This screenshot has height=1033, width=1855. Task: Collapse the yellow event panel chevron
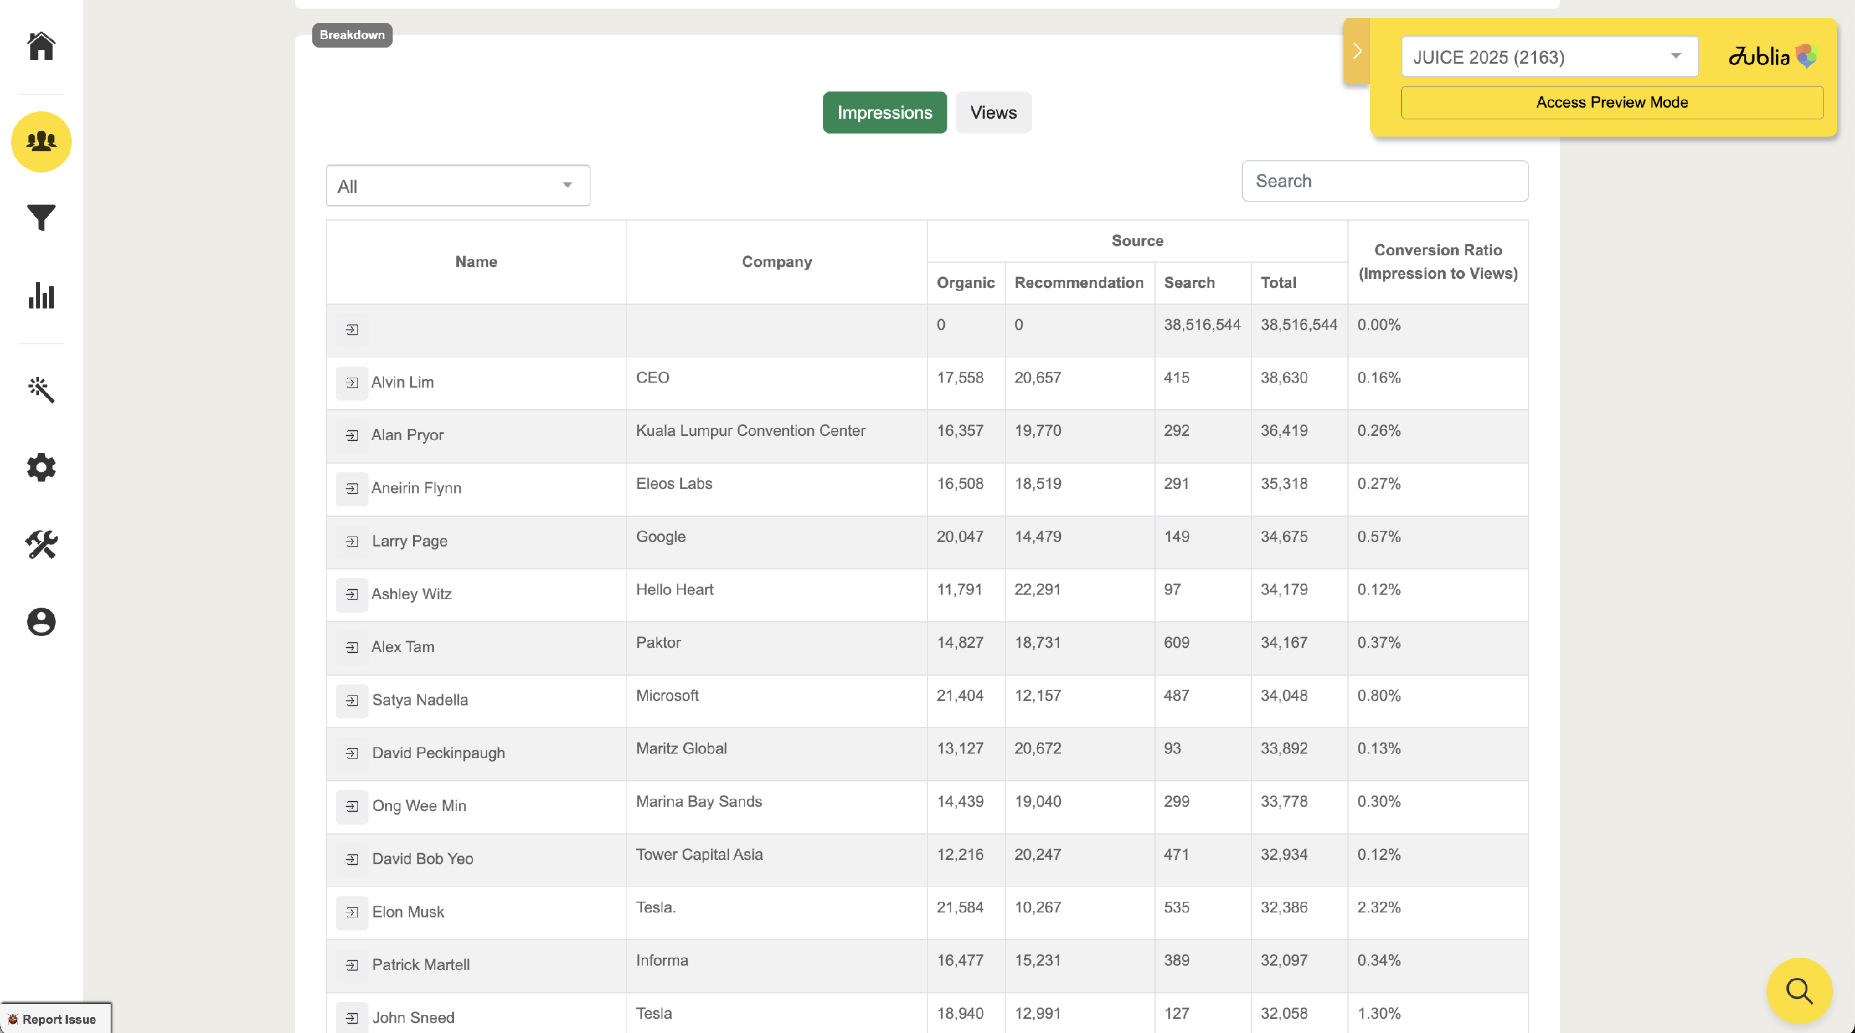pyautogui.click(x=1357, y=51)
